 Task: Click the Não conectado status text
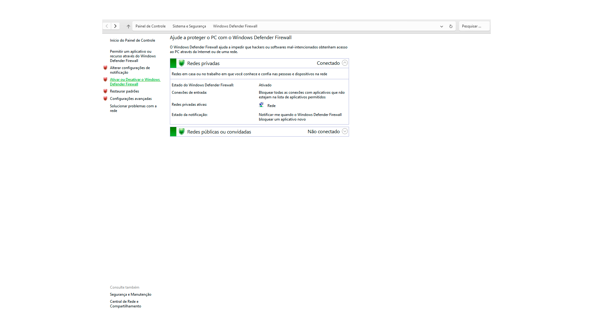click(323, 131)
